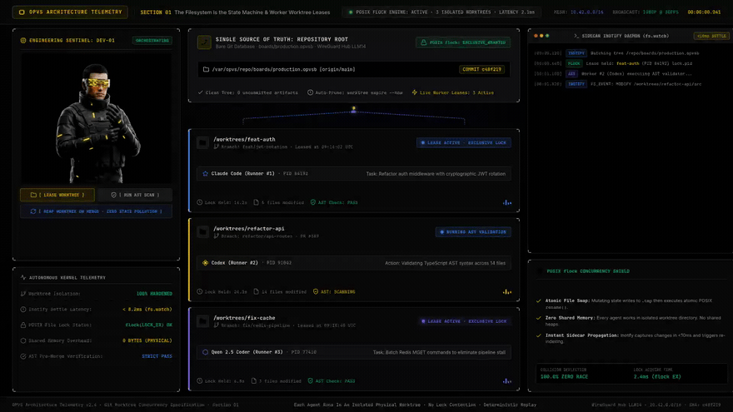Click the POSIX FLOCK ENGINE: ACTIVE status pill

(441, 12)
